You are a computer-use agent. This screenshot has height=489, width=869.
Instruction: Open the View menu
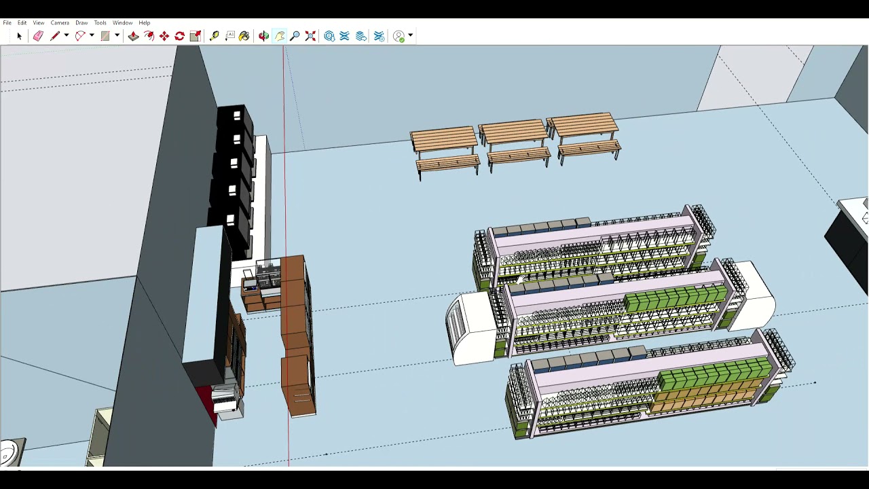[x=39, y=22]
